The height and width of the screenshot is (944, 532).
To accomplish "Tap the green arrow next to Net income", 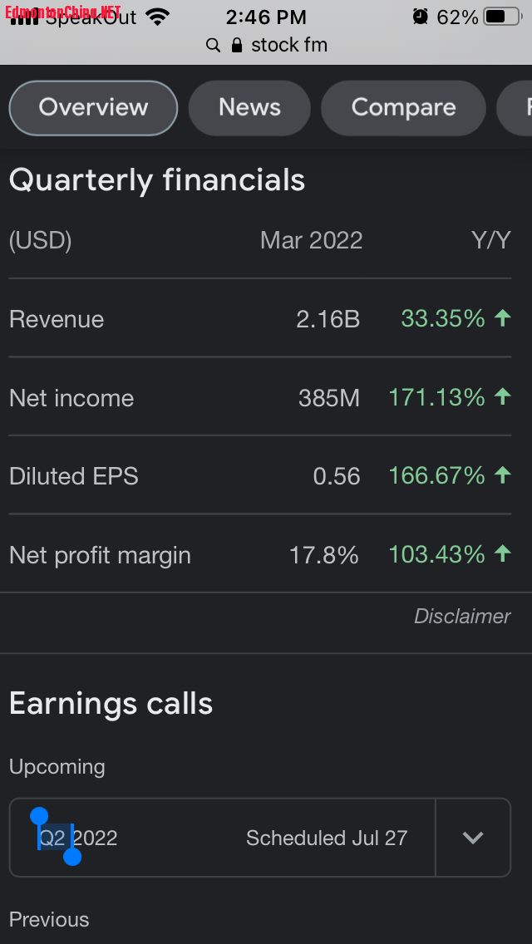I will (x=502, y=397).
